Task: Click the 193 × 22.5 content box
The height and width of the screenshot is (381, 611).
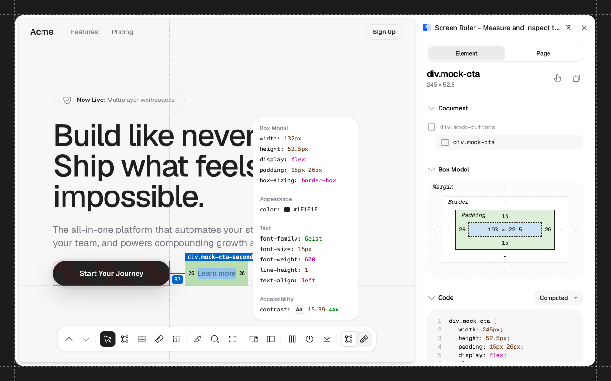Action: [x=505, y=230]
